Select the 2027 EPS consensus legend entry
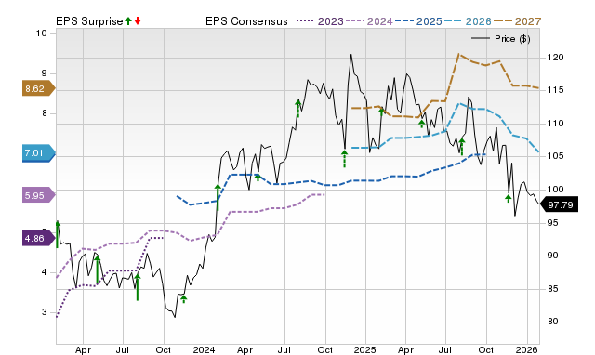Screen dimensions: 595x355 [x=517, y=21]
